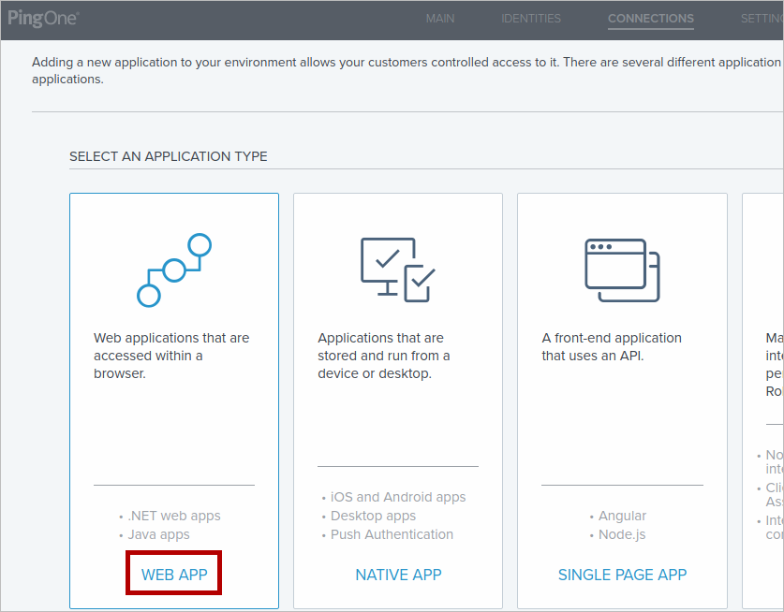
Task: Switch to the IDENTITIES tab
Action: 531,19
